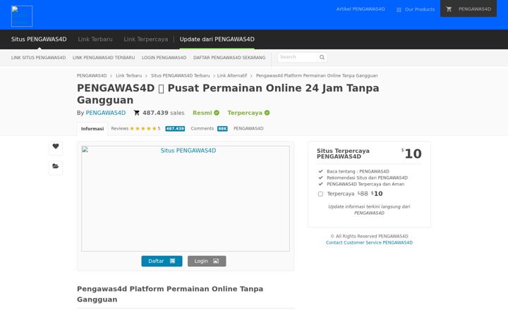Submit search with the magnifier icon

[322, 57]
